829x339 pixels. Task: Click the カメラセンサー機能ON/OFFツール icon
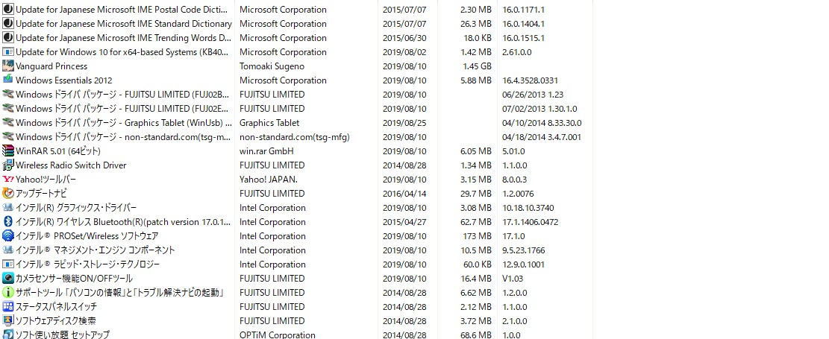click(8, 278)
